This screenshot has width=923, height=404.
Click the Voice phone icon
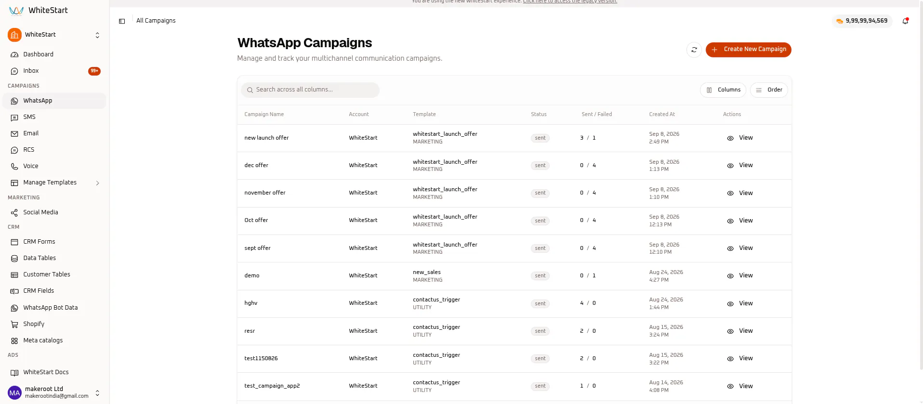click(x=14, y=167)
